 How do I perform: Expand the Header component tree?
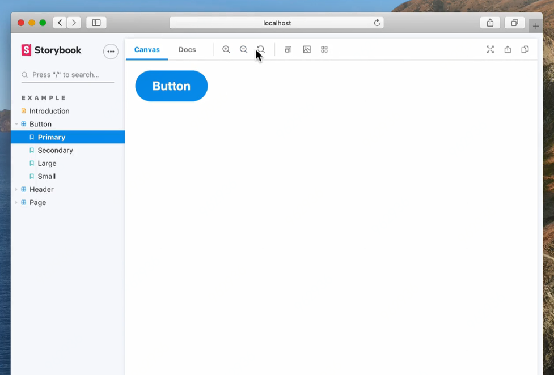coord(17,189)
